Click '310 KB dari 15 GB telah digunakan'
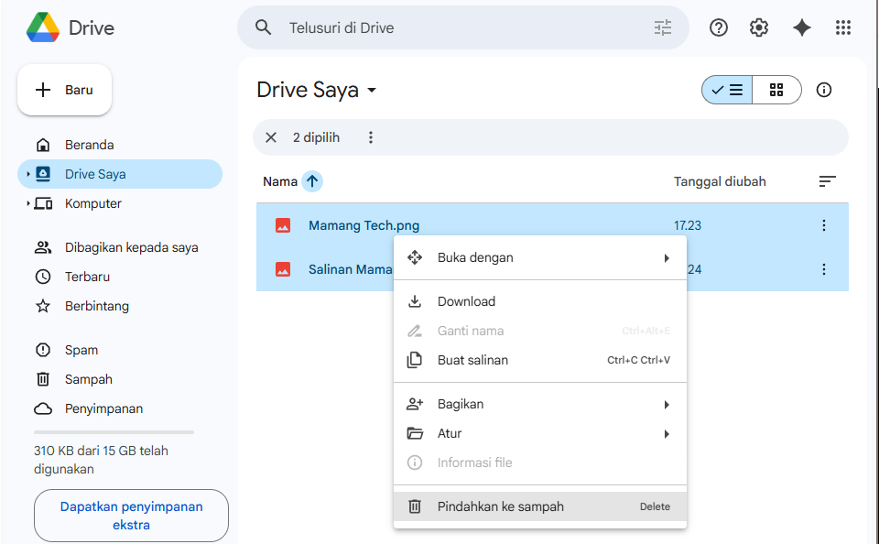Screen dimensions: 879x544 coord(101,460)
